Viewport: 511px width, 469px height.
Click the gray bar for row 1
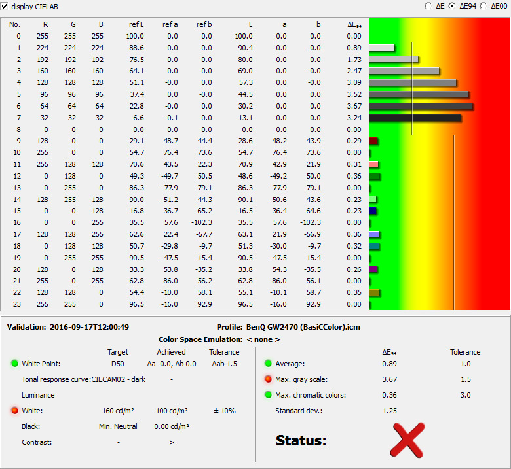pos(382,48)
